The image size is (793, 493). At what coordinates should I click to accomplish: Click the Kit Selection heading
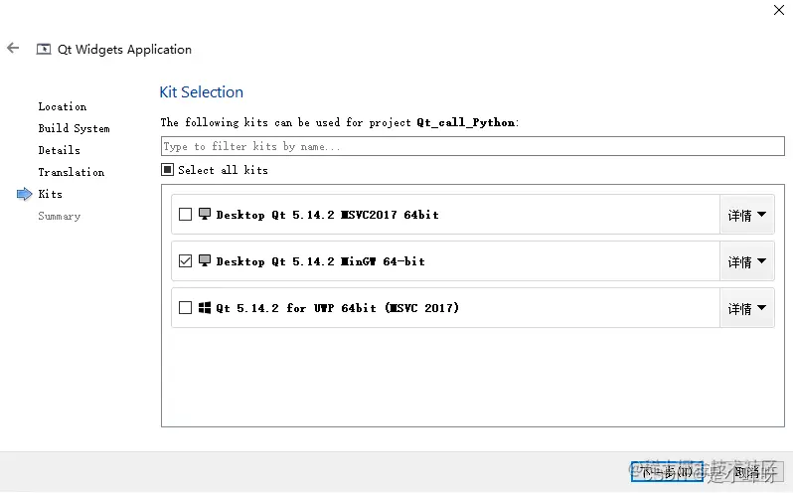[x=202, y=92]
